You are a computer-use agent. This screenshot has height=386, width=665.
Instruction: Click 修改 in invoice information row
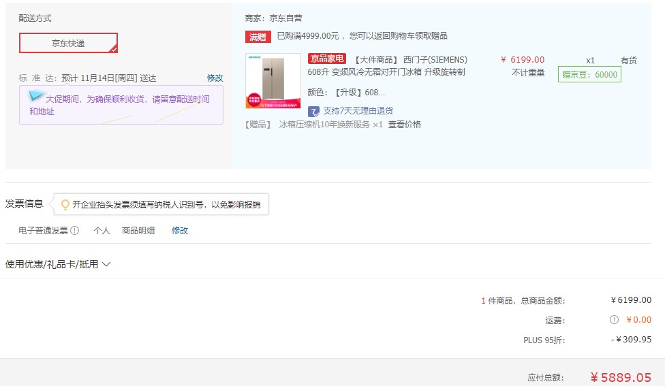pyautogui.click(x=179, y=231)
